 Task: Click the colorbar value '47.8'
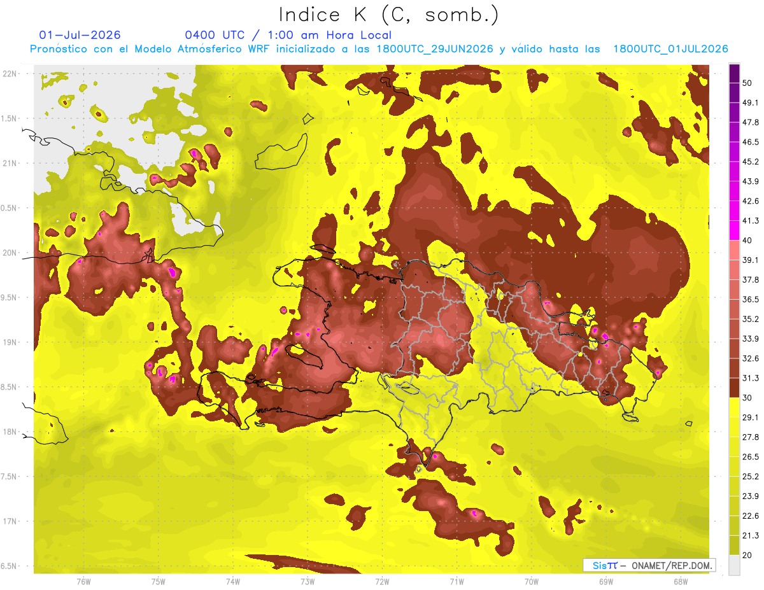(751, 122)
